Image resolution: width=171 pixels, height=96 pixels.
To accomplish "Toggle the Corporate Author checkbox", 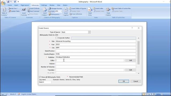I will (57, 38).
